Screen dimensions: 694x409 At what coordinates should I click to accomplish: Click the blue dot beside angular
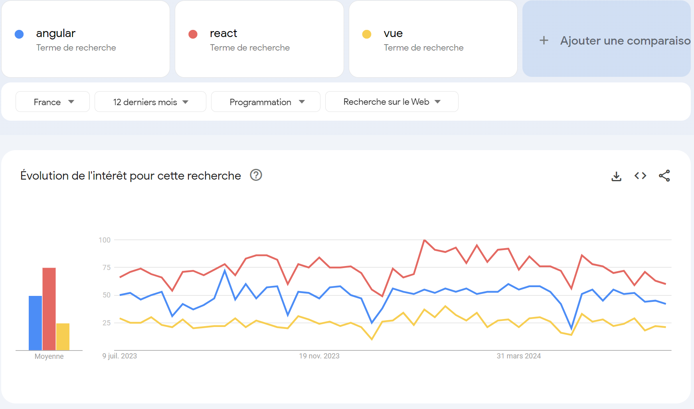tap(19, 34)
